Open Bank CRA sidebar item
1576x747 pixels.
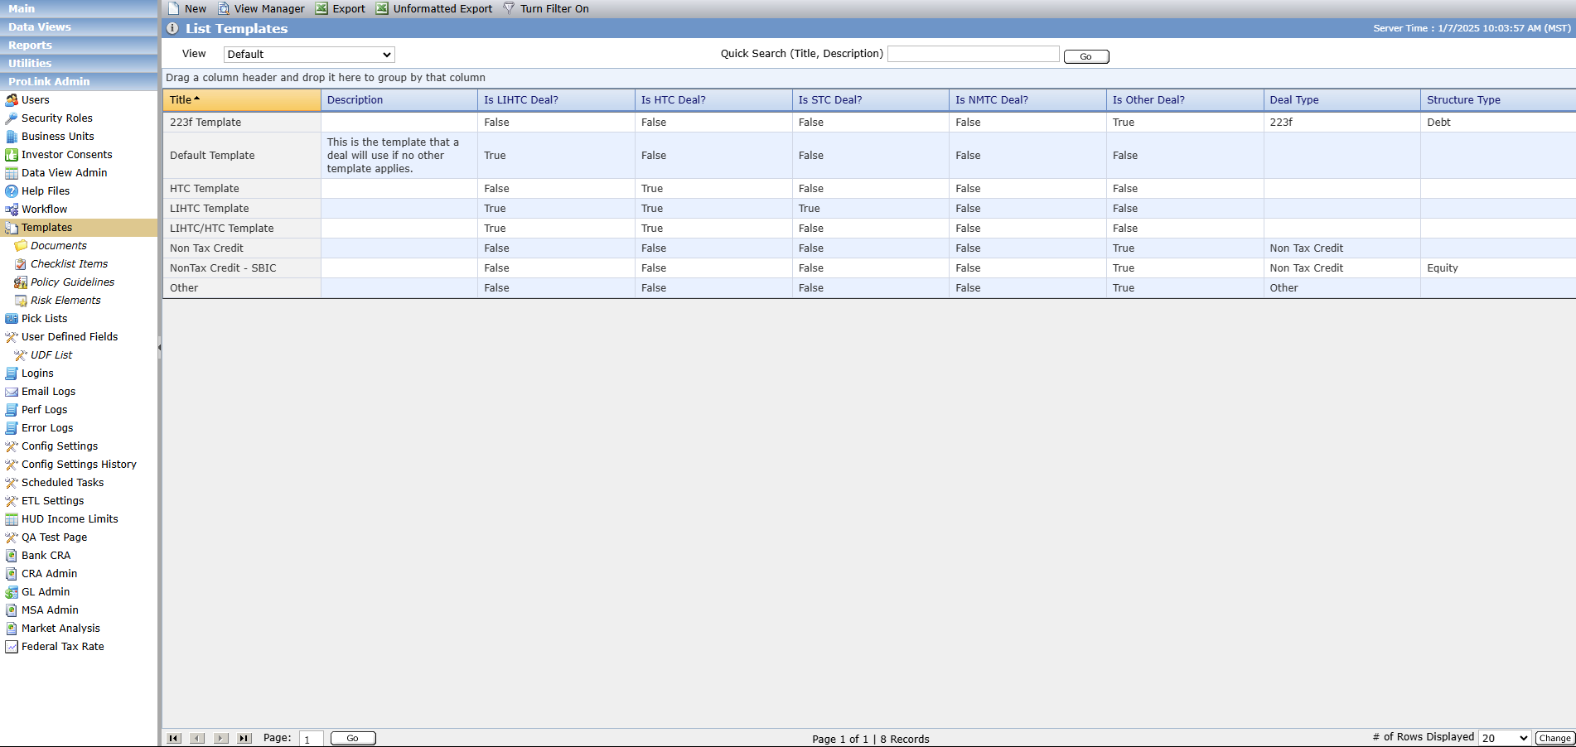46,556
